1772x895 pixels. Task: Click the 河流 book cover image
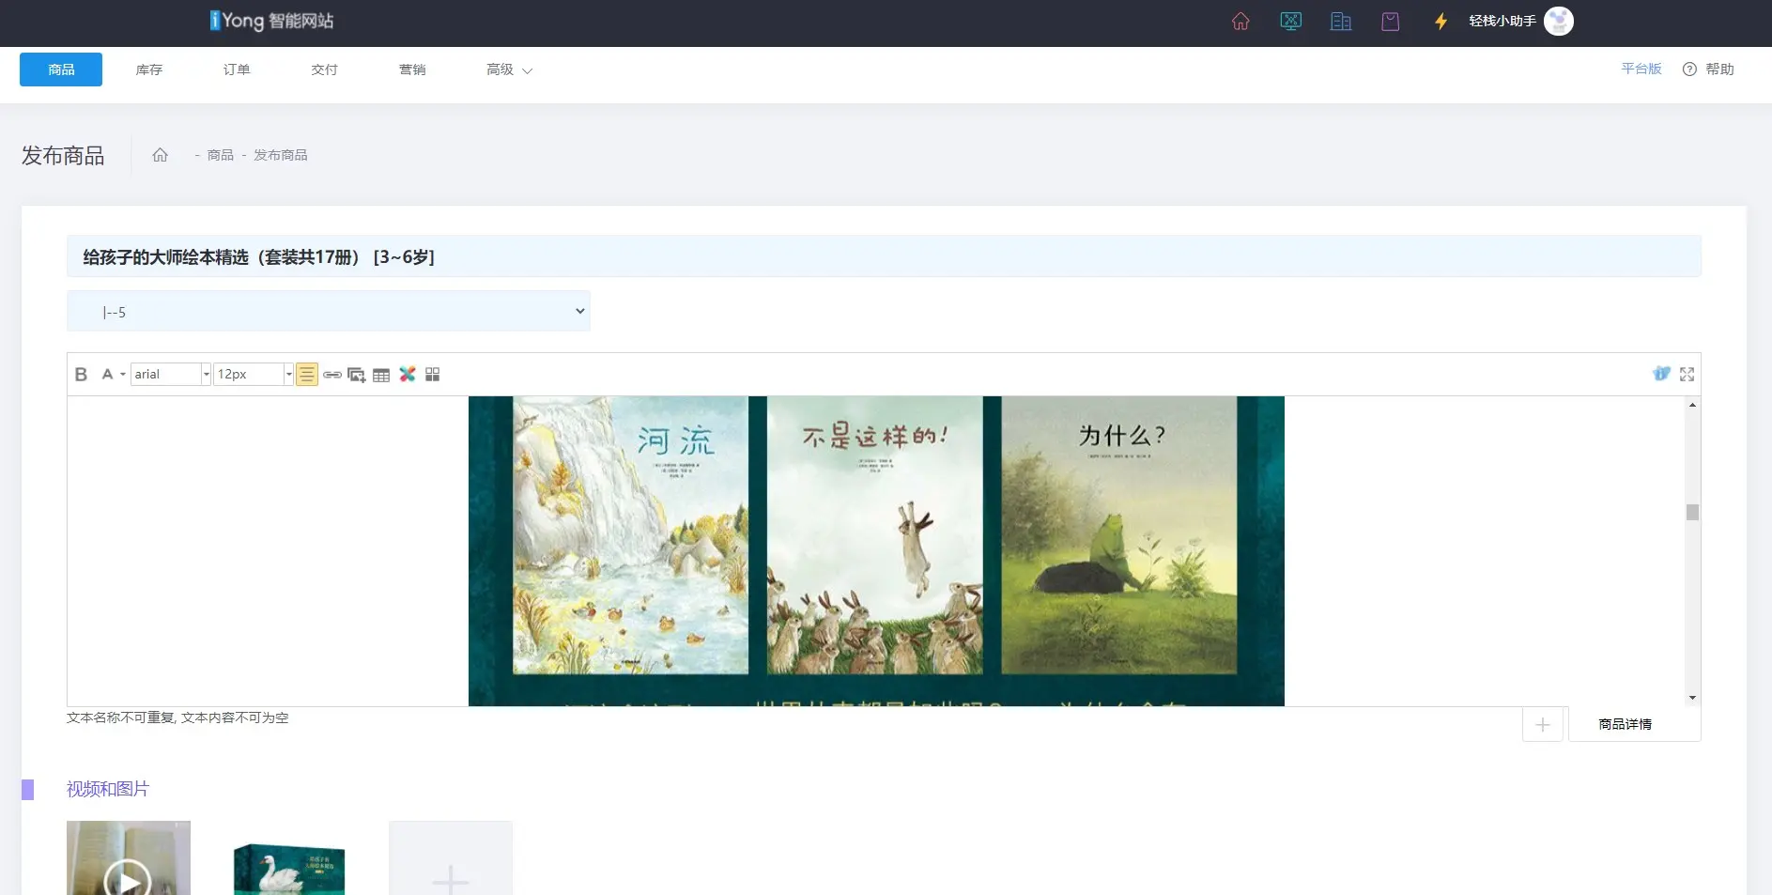click(x=630, y=534)
